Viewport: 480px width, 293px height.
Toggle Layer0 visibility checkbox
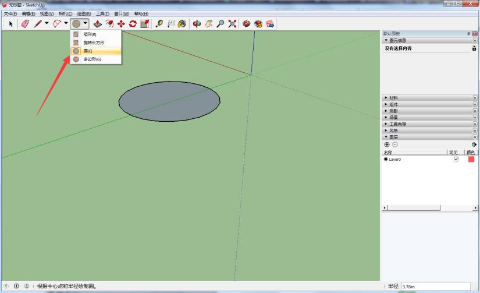click(456, 159)
